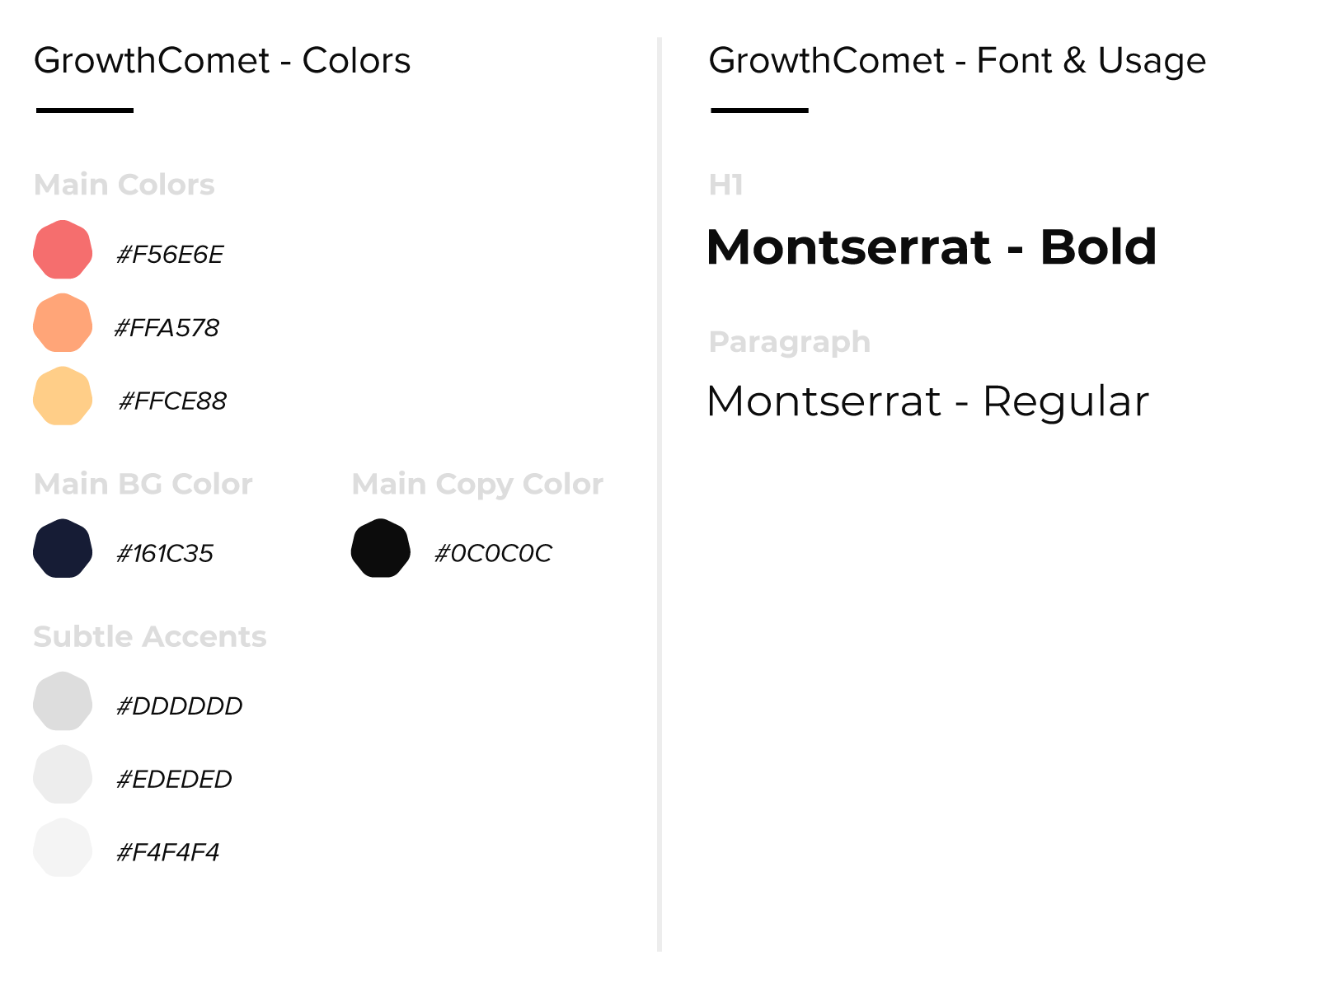Click the #FFCE88 hex code label

pos(172,401)
